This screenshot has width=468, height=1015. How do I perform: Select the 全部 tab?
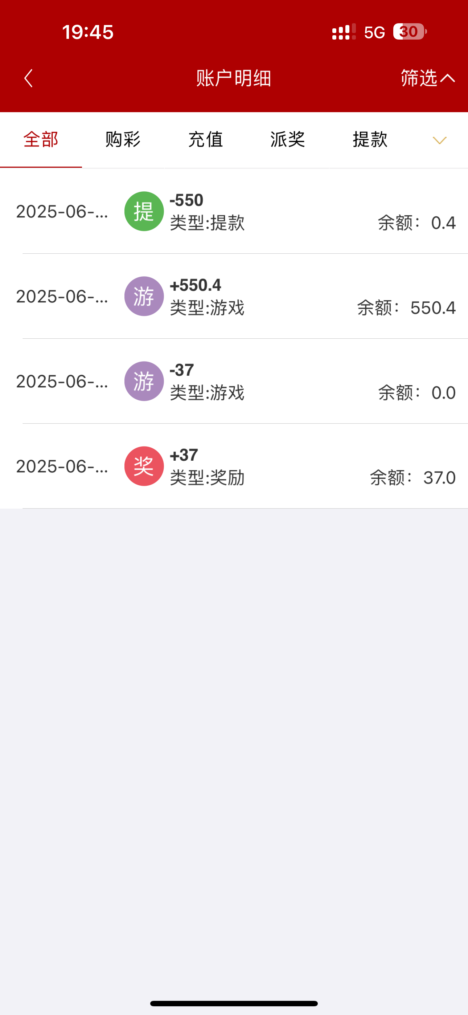pyautogui.click(x=41, y=139)
